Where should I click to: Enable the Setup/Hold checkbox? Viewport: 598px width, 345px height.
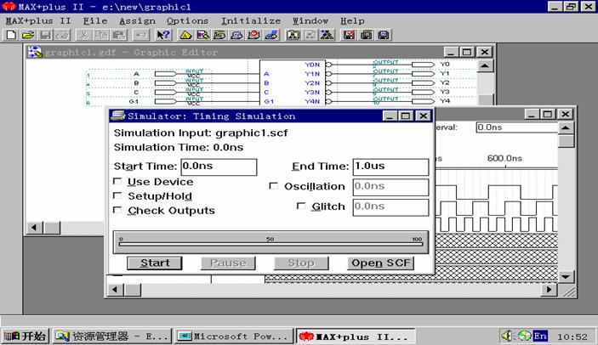coord(117,195)
